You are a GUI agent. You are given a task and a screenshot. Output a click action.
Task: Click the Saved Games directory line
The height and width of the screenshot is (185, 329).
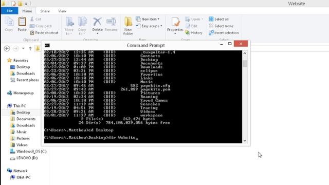pos(106,101)
